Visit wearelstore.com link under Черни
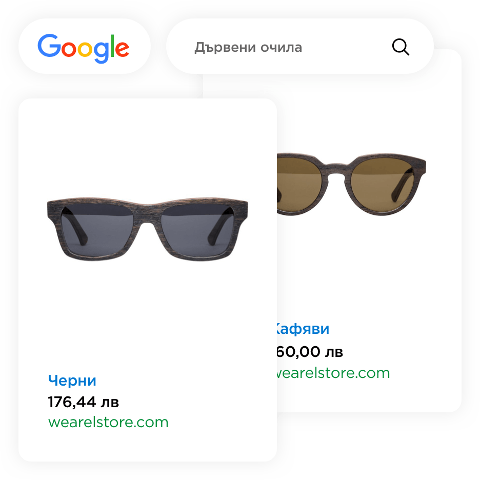Screen dimensions: 480x480 pyautogui.click(x=108, y=422)
